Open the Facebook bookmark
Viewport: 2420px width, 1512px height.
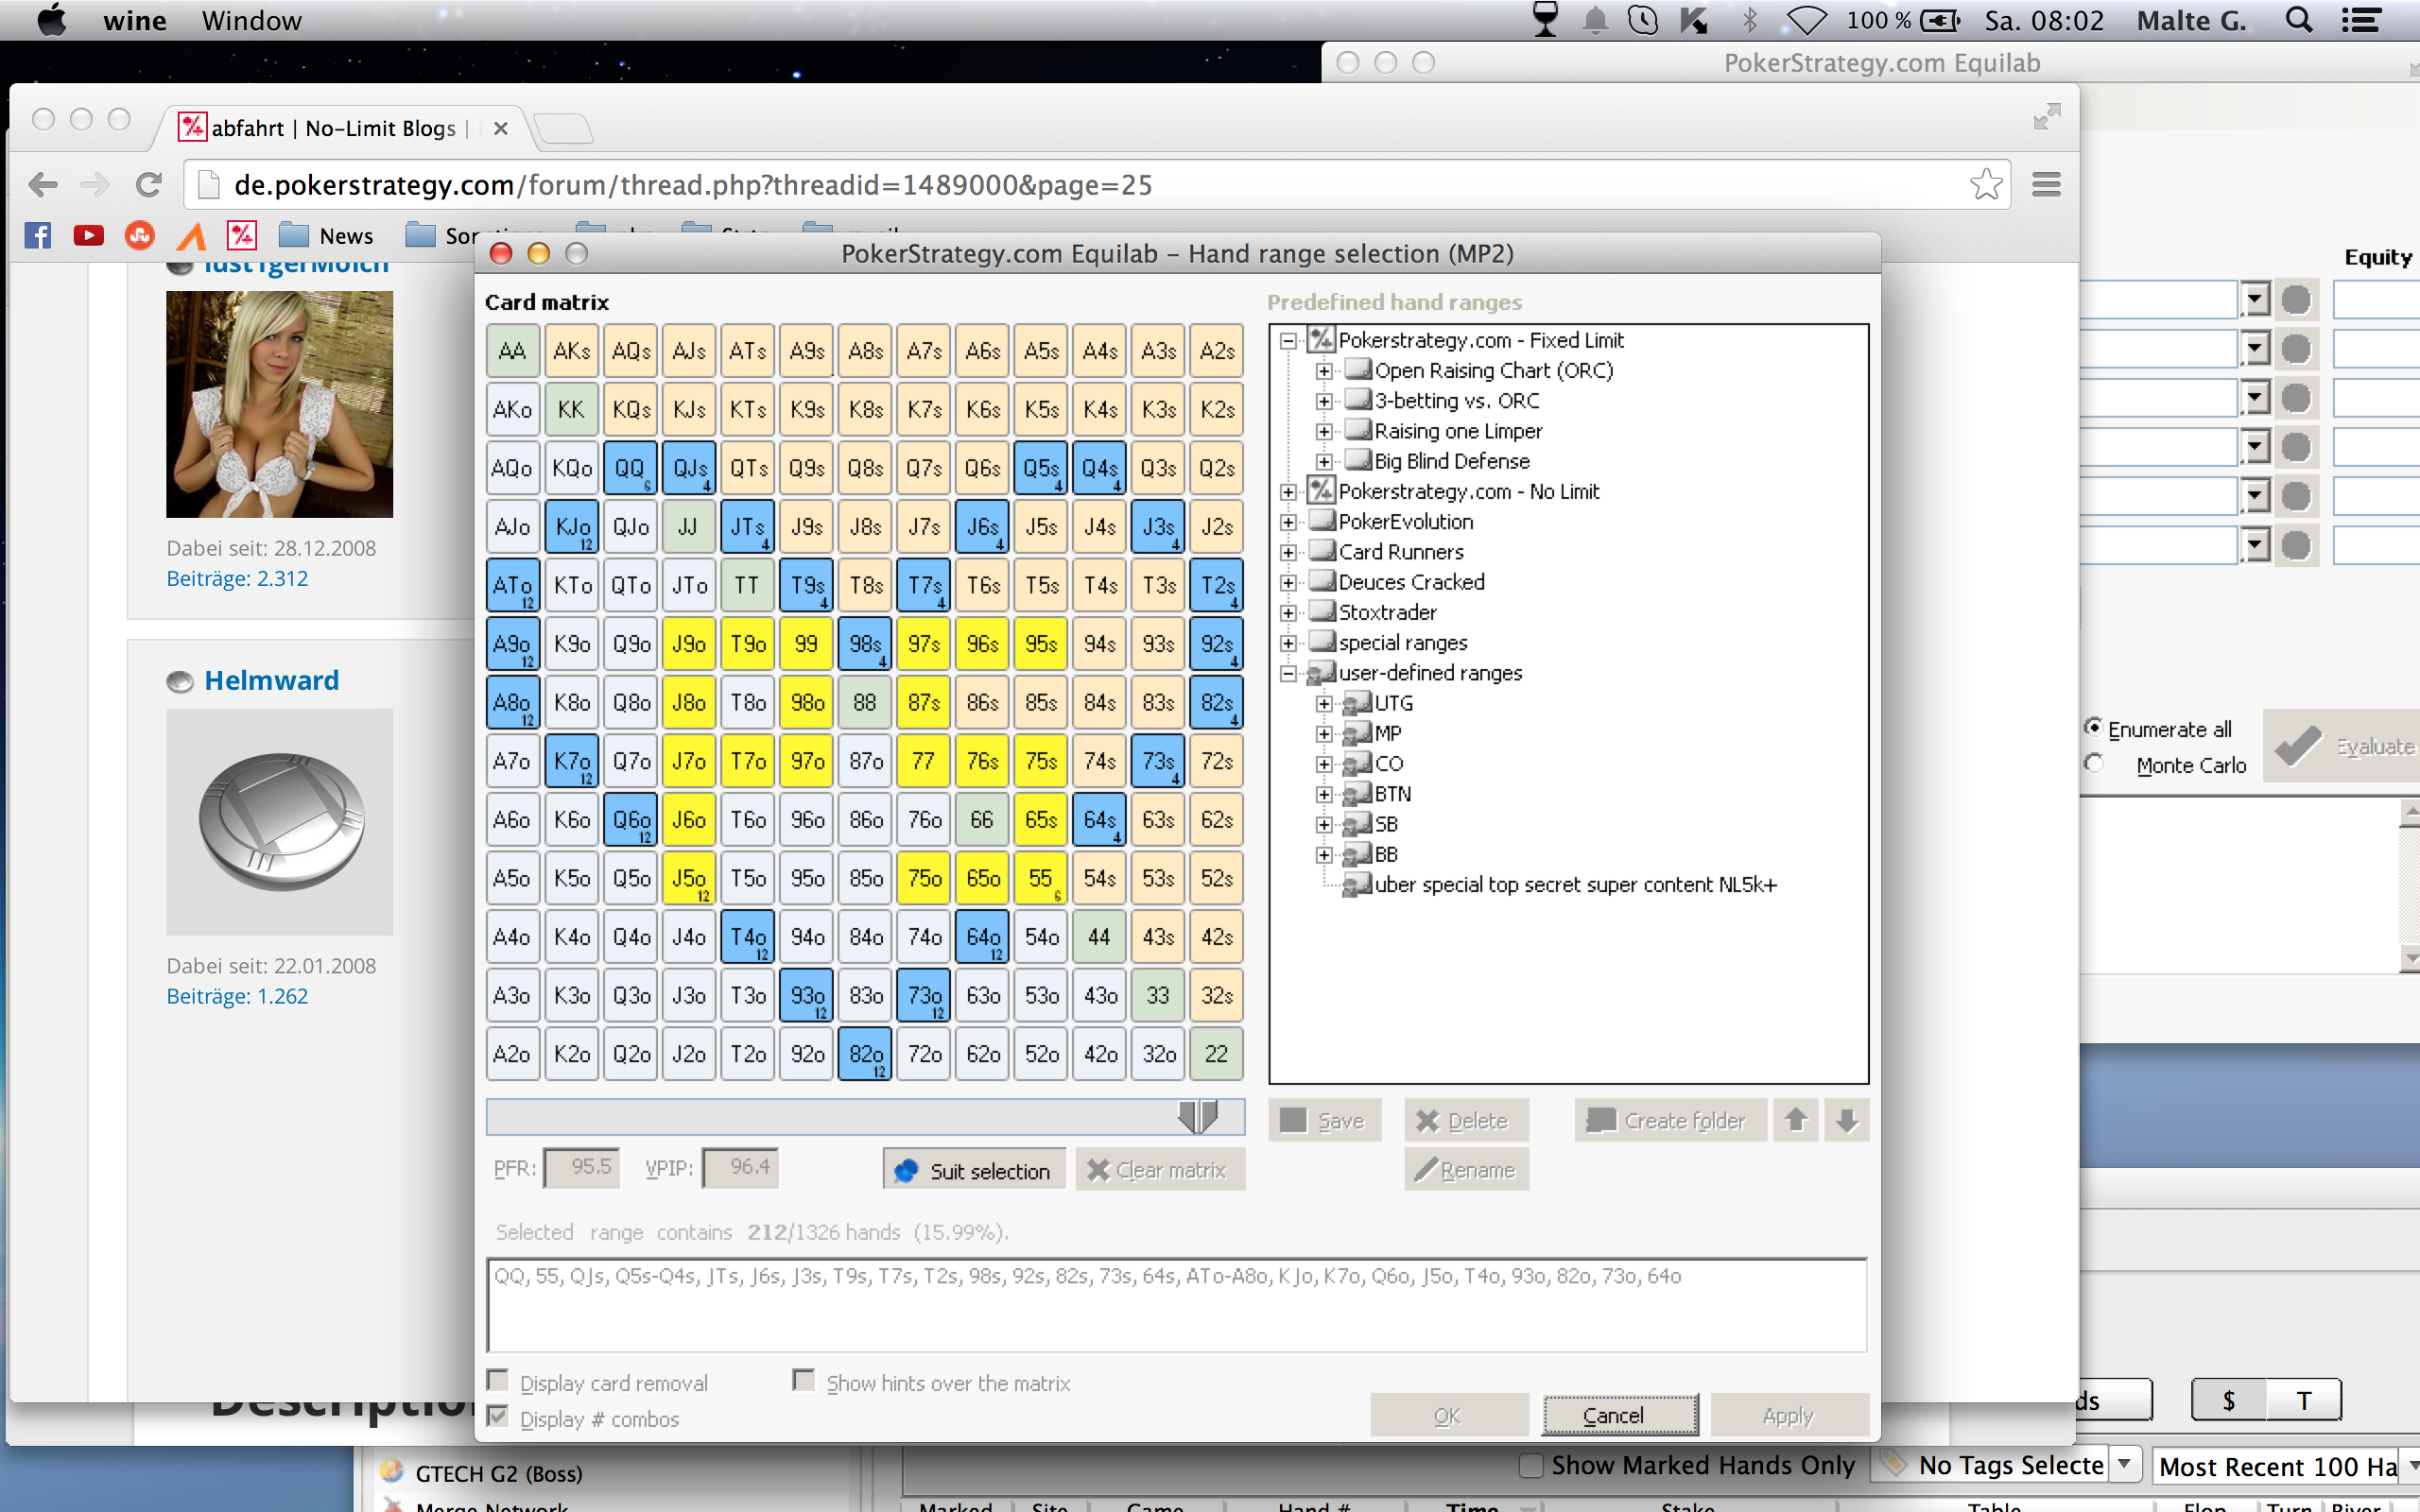coord(38,236)
